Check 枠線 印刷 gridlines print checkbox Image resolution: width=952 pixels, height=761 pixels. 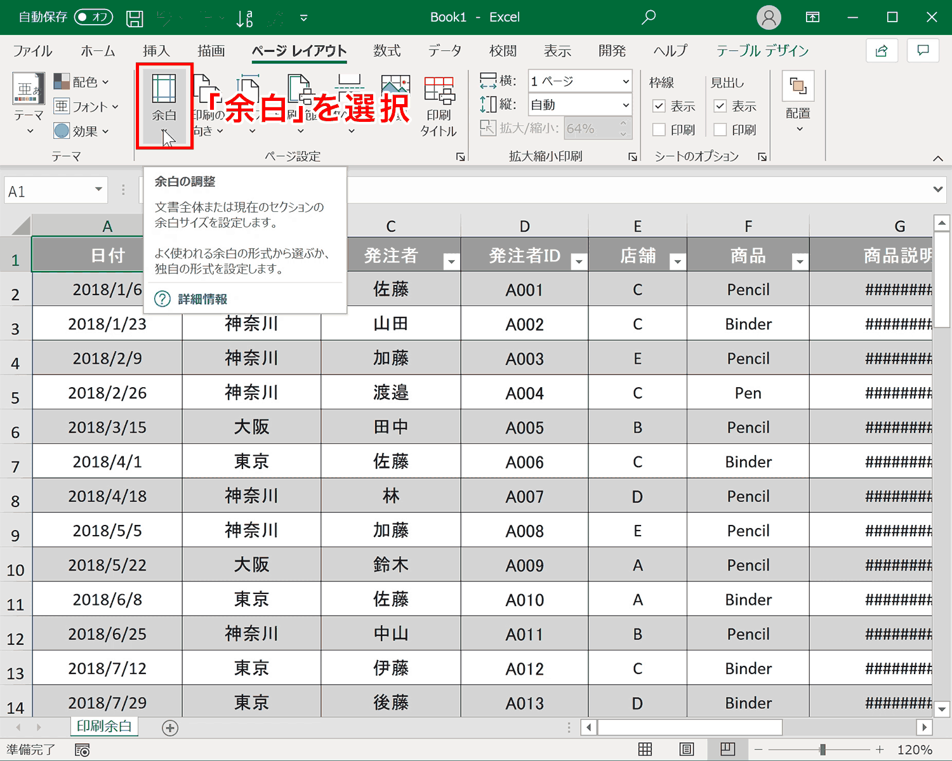tap(659, 129)
